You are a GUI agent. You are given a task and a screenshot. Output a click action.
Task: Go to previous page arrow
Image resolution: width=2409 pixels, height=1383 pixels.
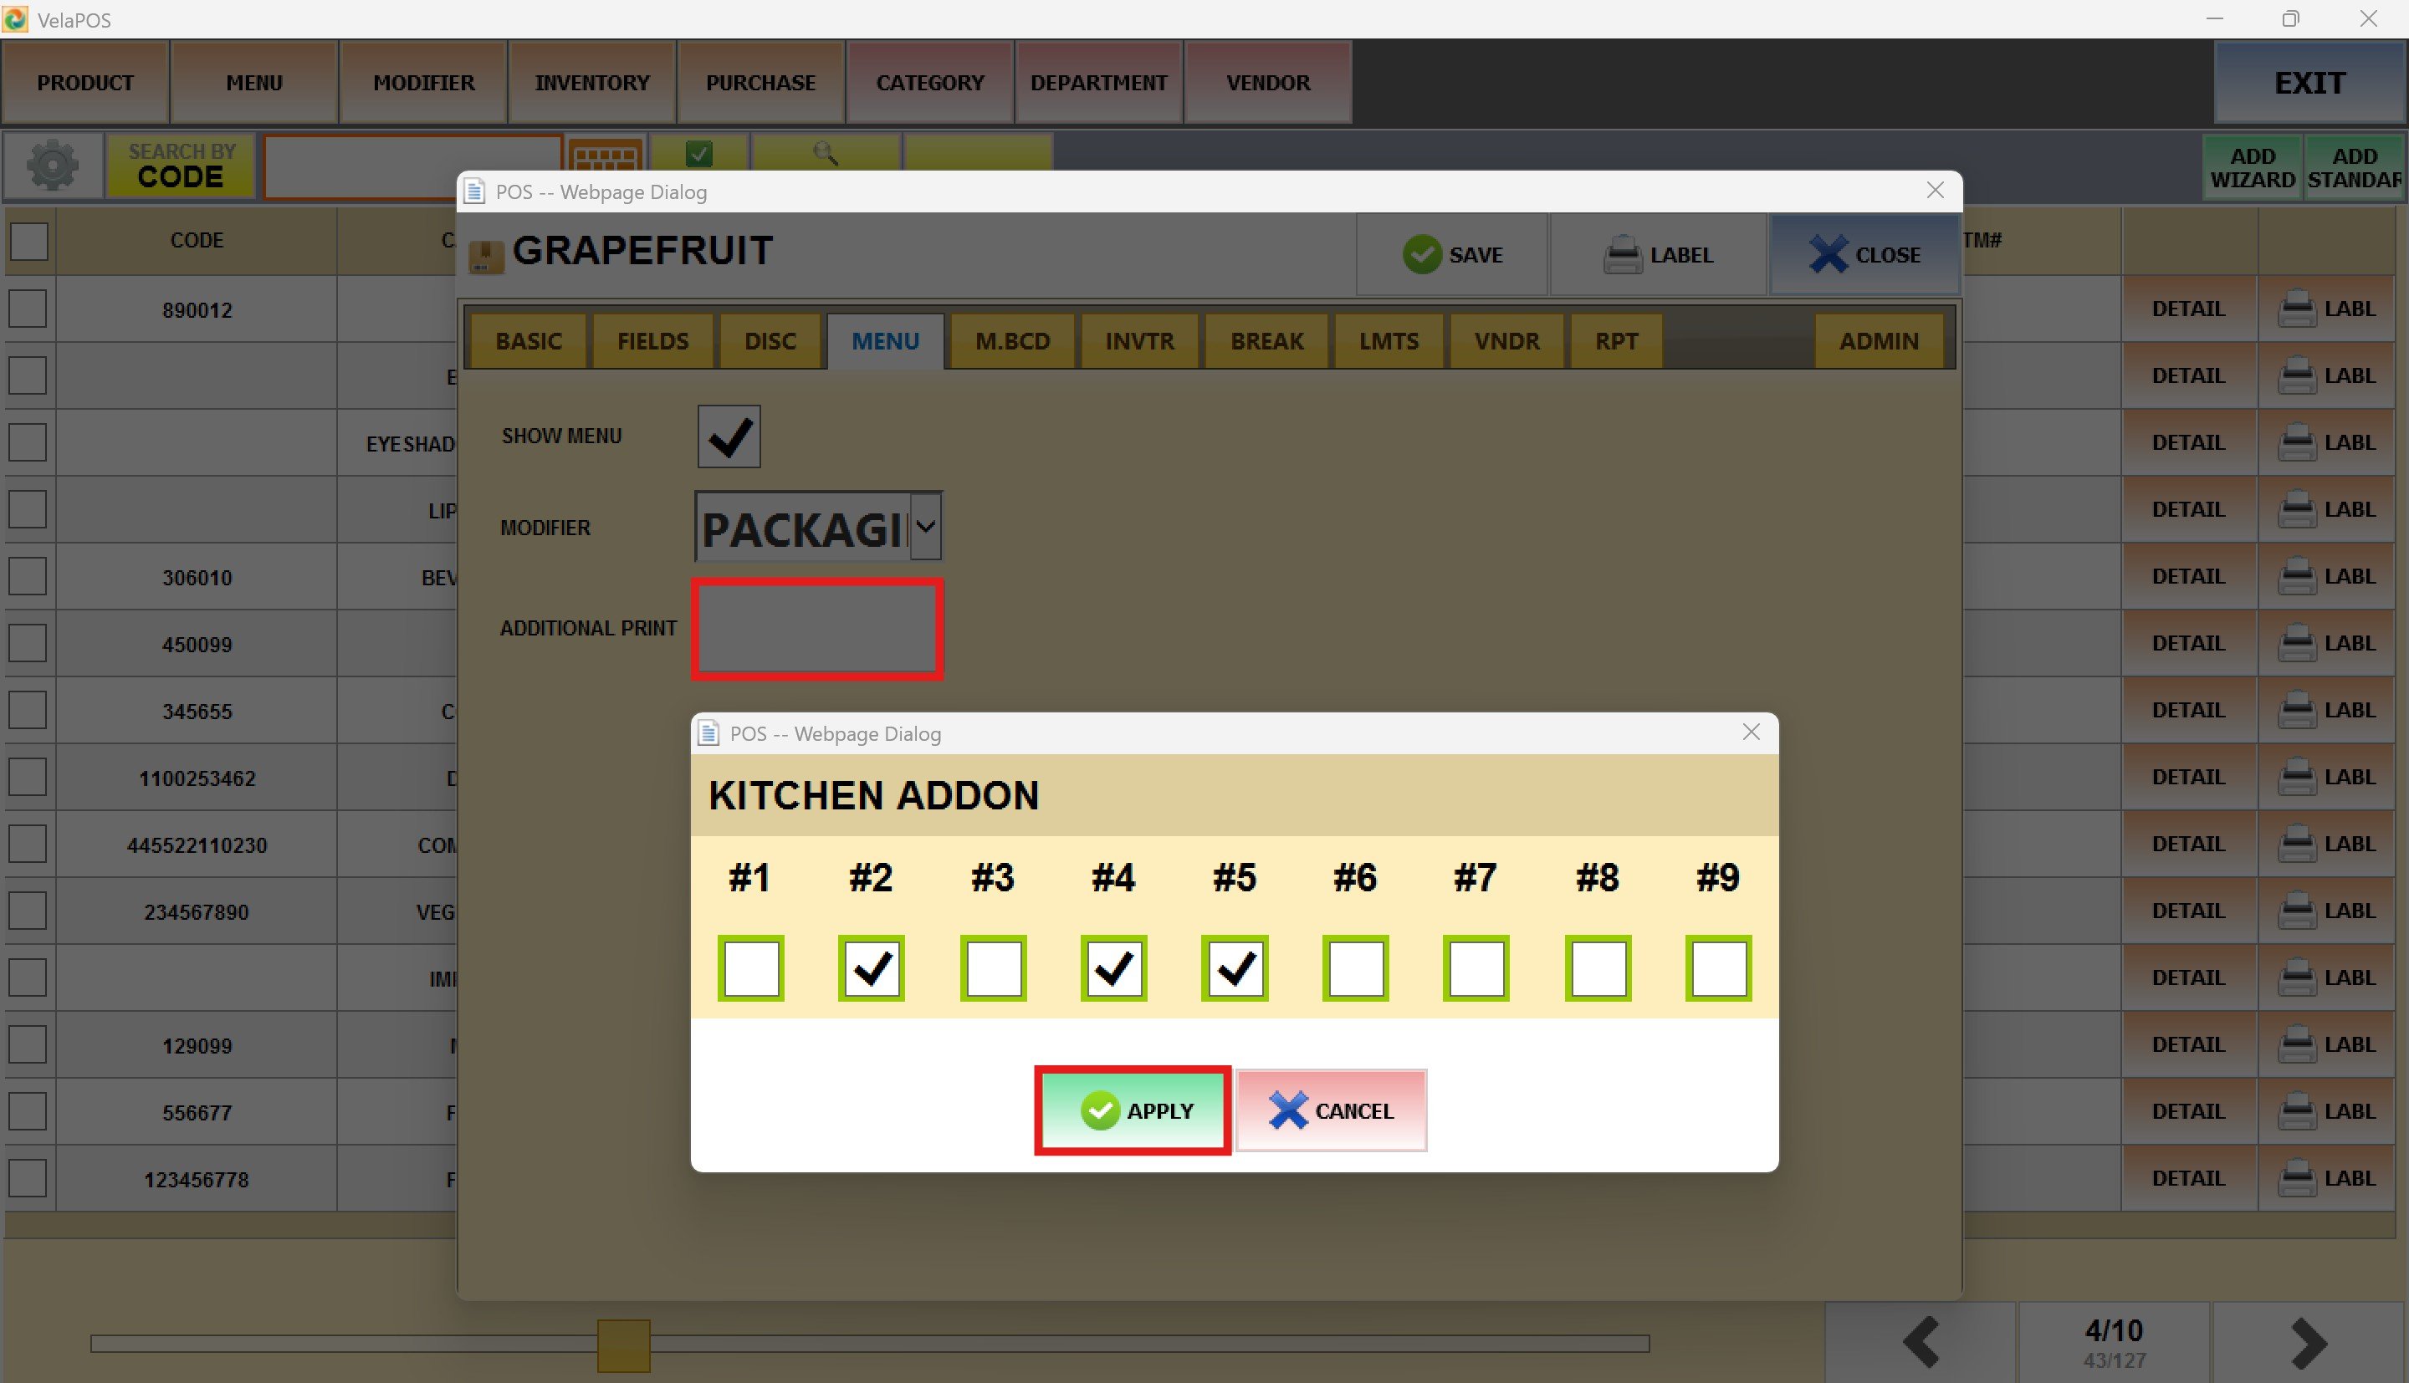pyautogui.click(x=1921, y=1341)
